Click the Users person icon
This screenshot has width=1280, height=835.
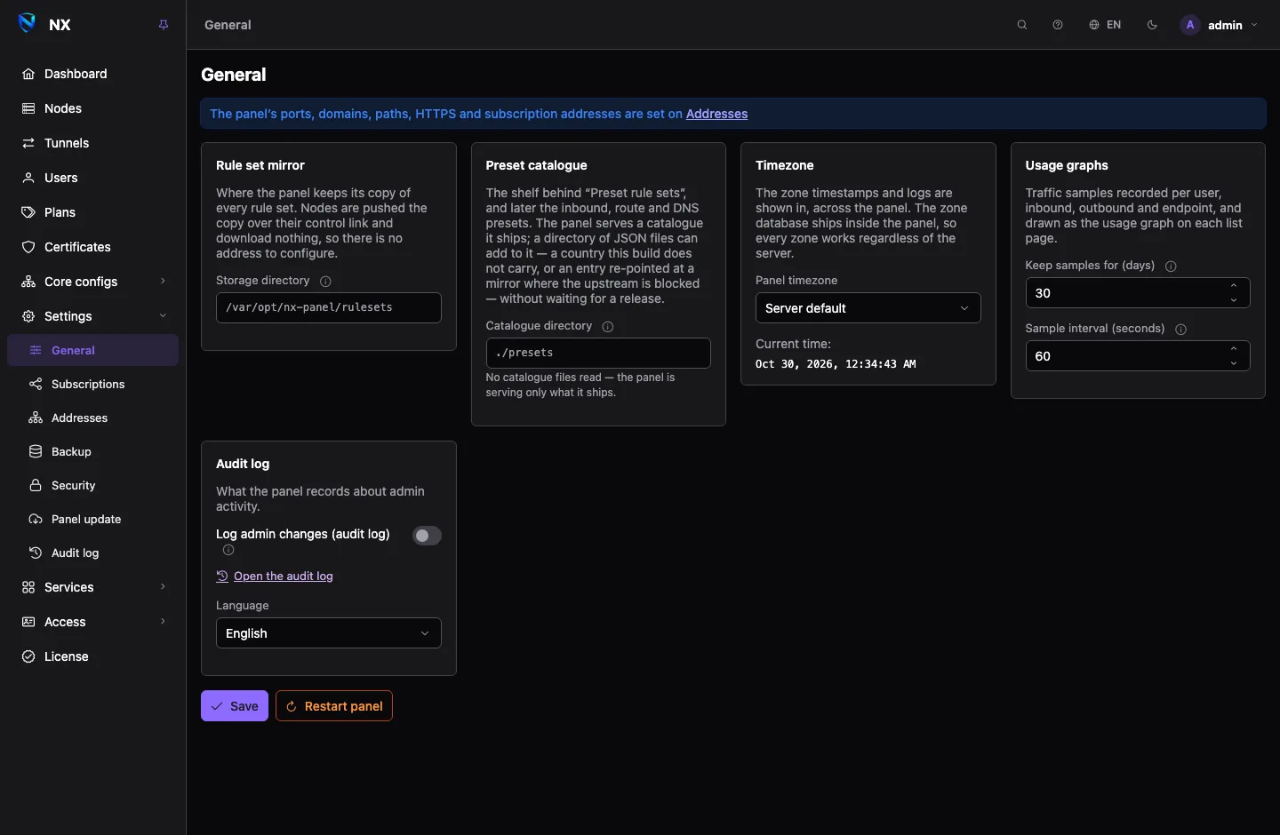tap(28, 178)
